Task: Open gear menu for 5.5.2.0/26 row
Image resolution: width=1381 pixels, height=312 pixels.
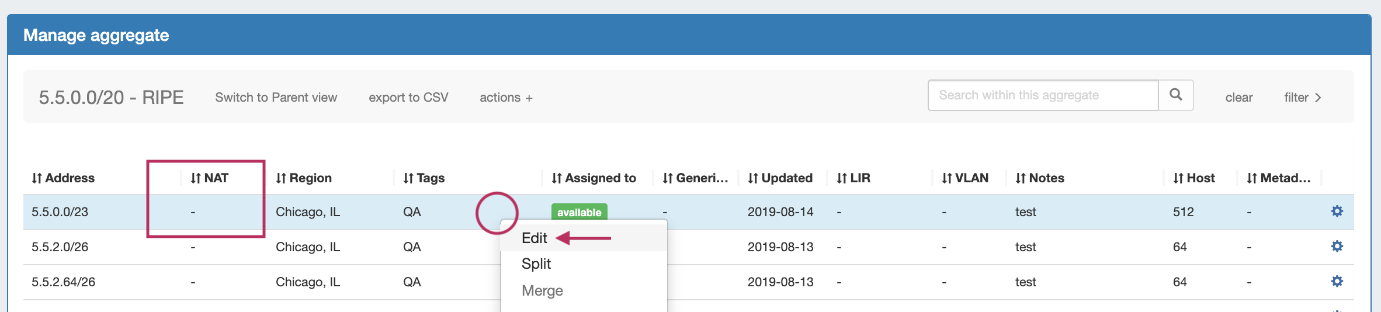Action: pos(1337,247)
